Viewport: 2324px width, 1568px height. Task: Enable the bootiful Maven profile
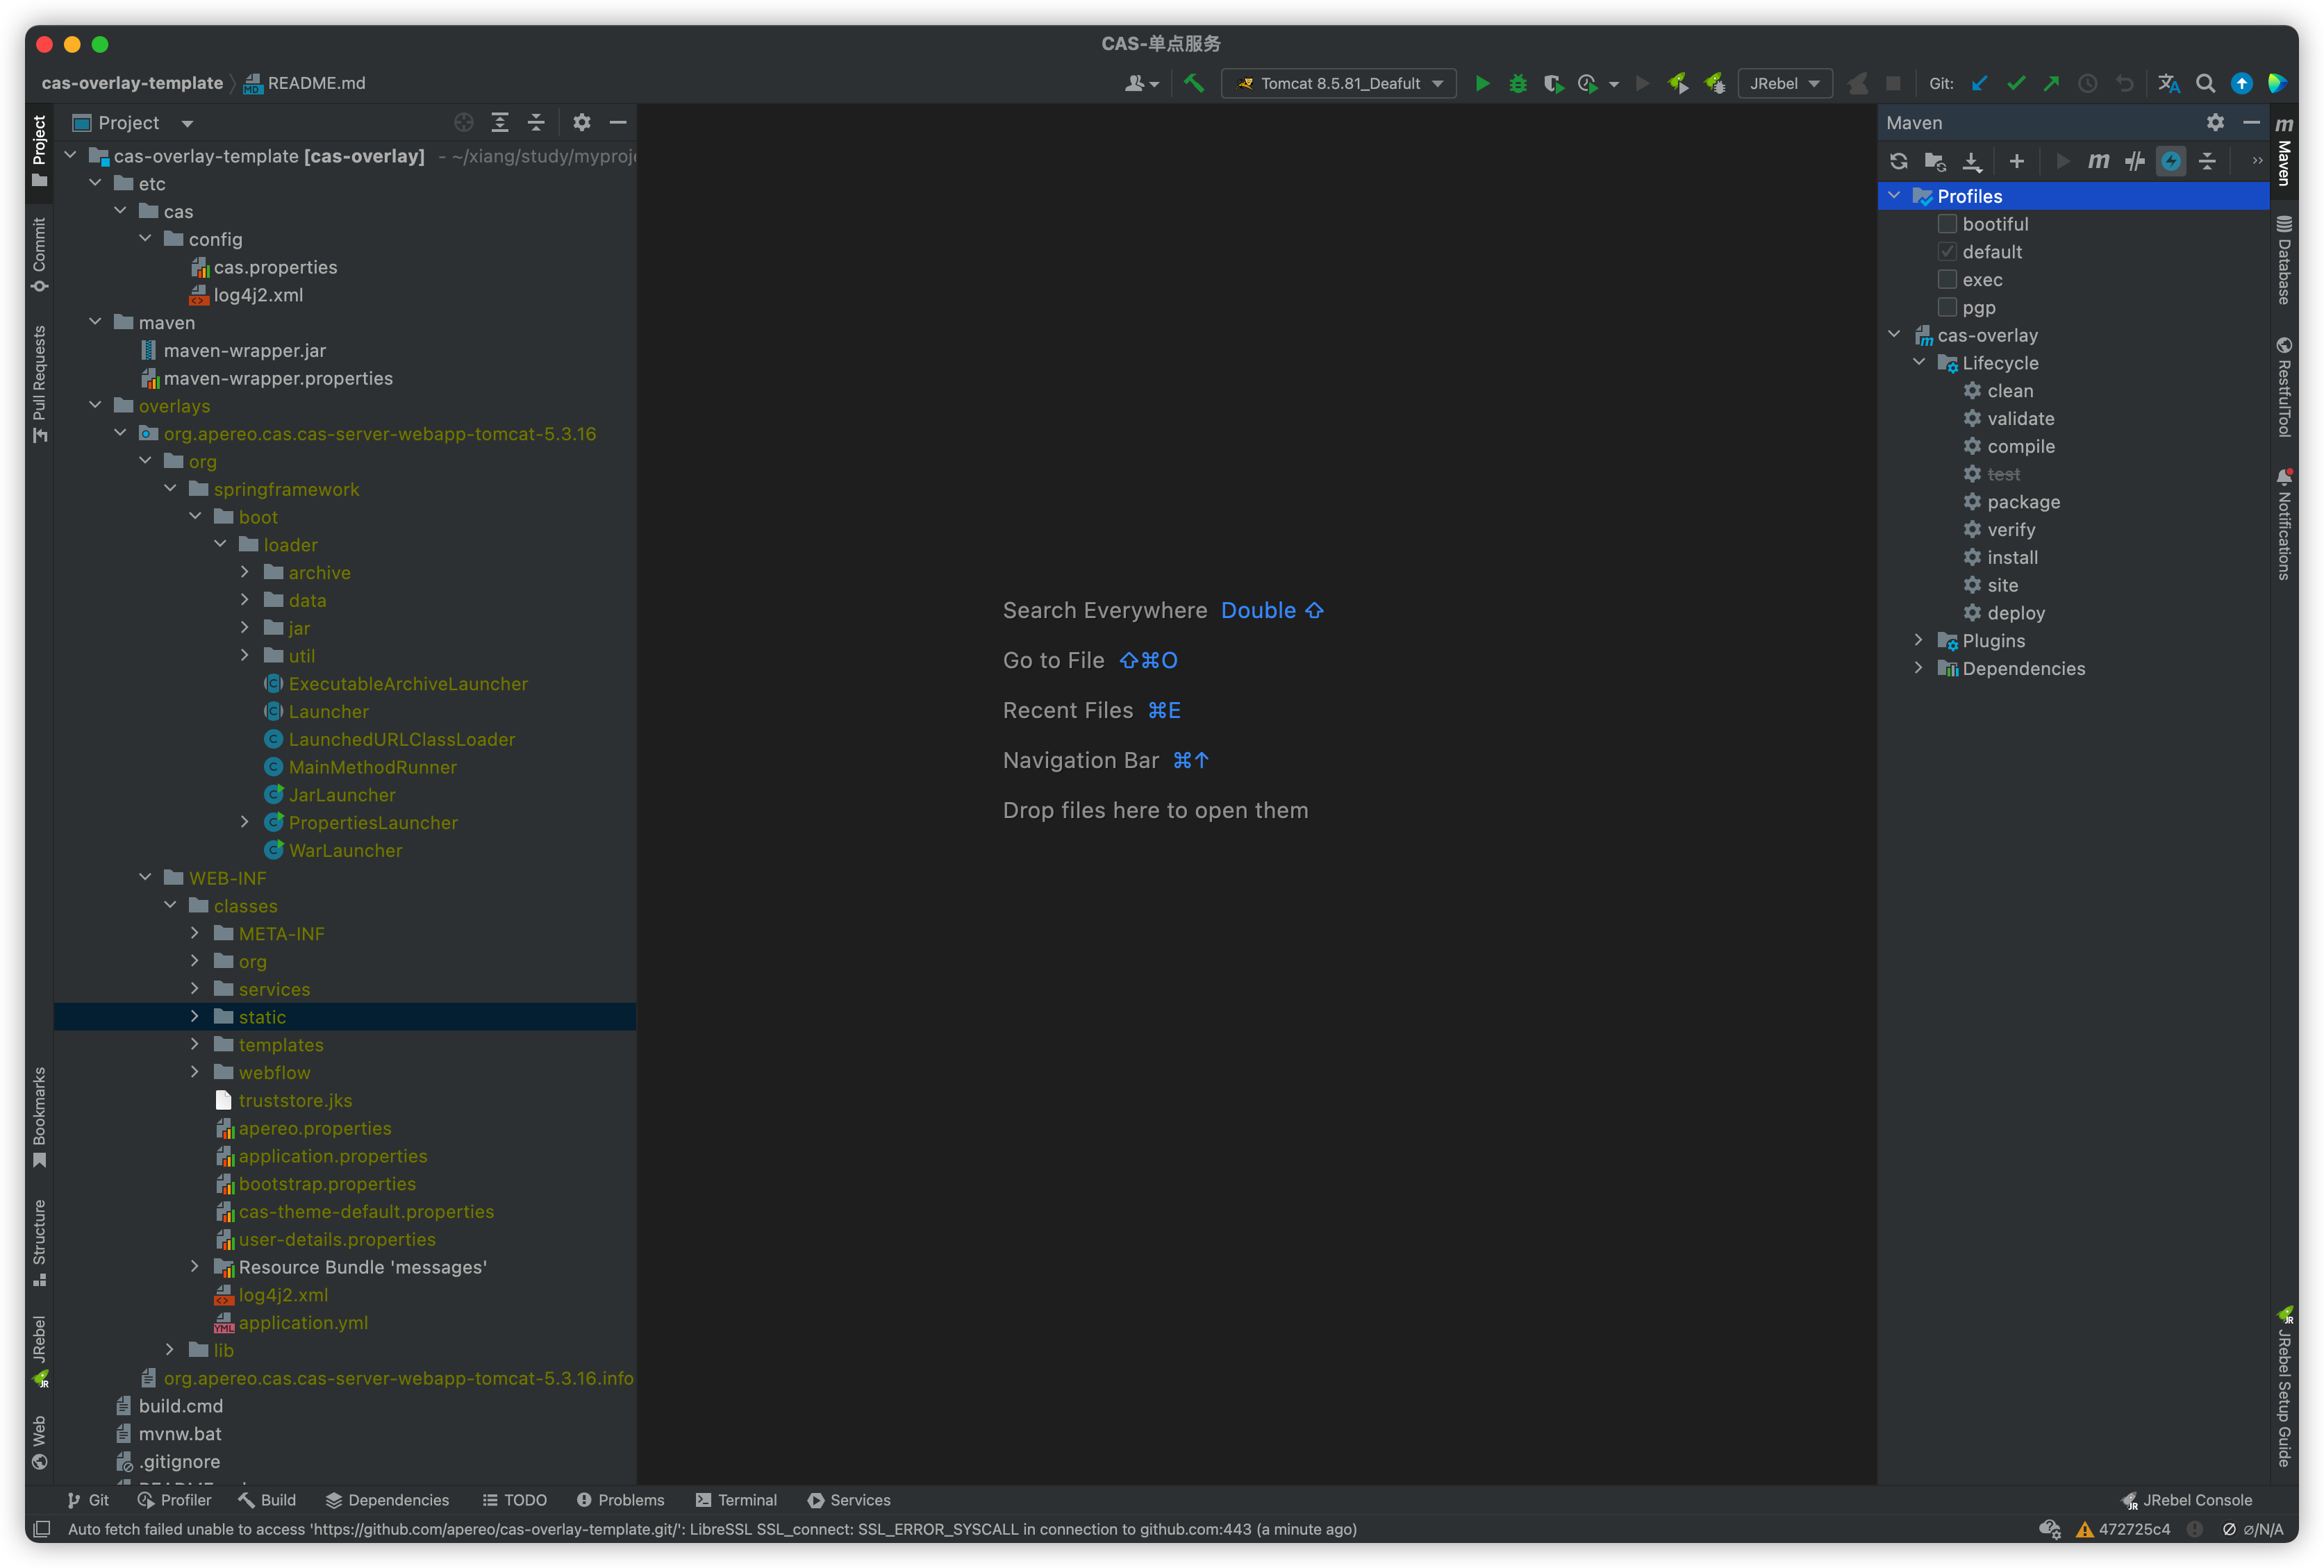click(1947, 224)
